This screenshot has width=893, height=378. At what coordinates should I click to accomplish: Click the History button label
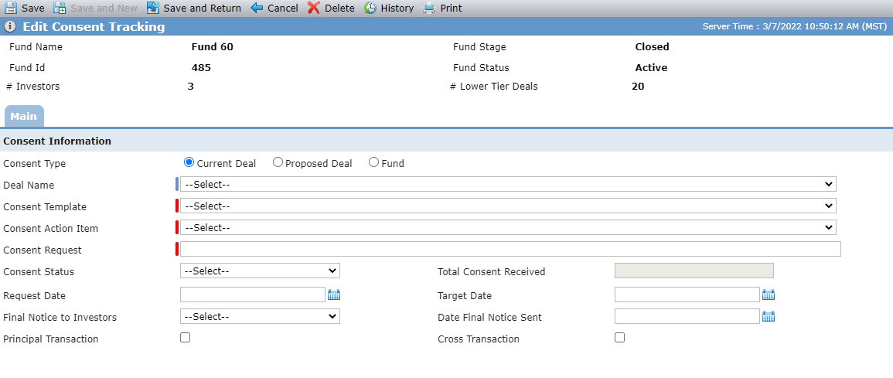[397, 9]
